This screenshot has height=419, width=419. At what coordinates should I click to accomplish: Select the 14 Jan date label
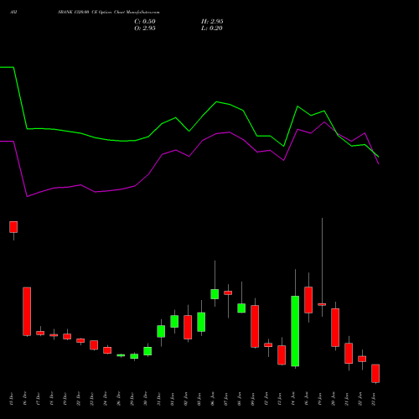click(x=293, y=399)
